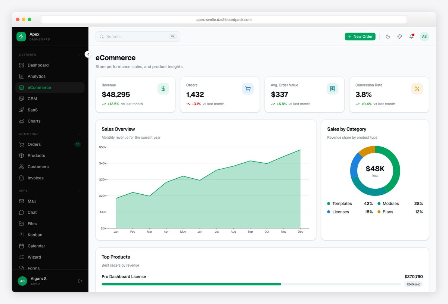This screenshot has width=448, height=304.
Task: Open the Products page
Action: 50,156
